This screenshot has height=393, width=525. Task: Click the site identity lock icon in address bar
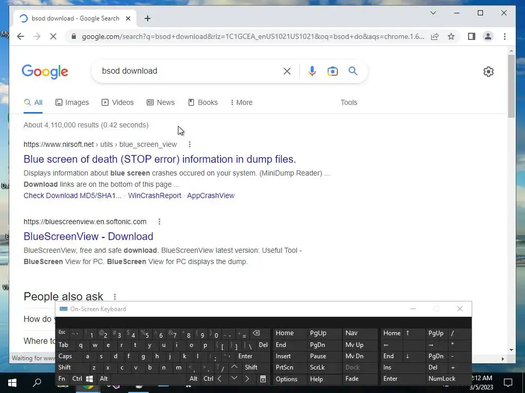coord(74,36)
